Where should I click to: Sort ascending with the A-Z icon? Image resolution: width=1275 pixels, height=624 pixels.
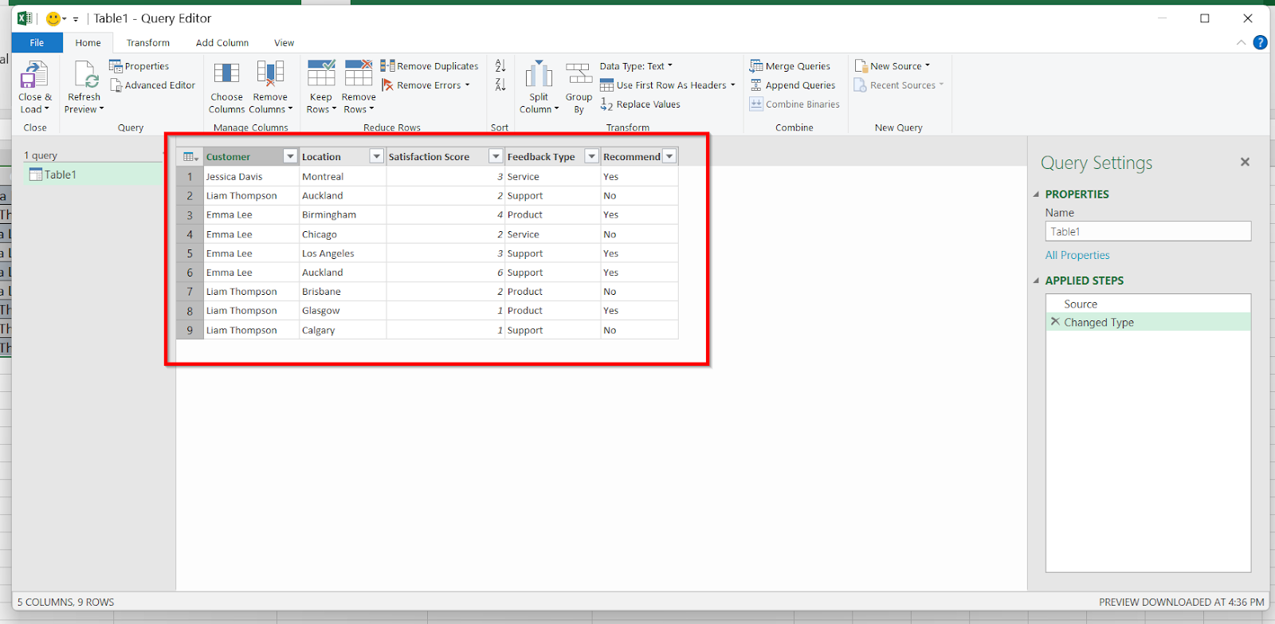click(500, 66)
